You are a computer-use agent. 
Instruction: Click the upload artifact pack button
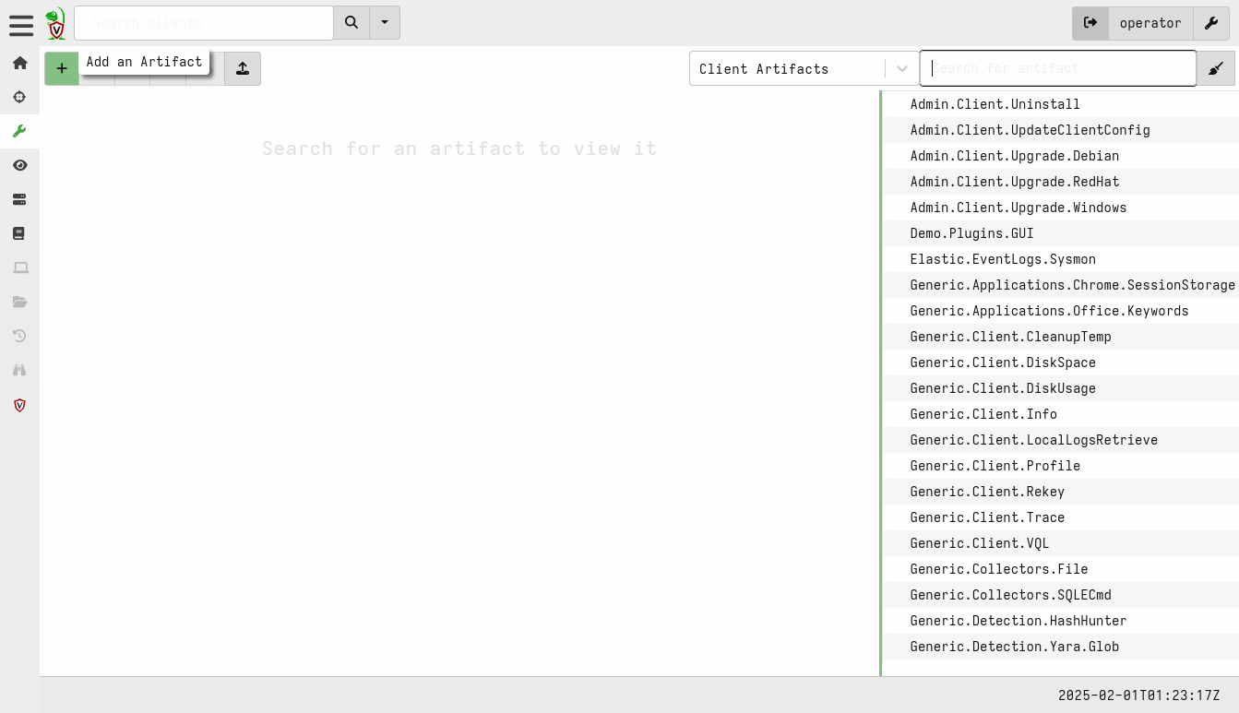click(243, 68)
